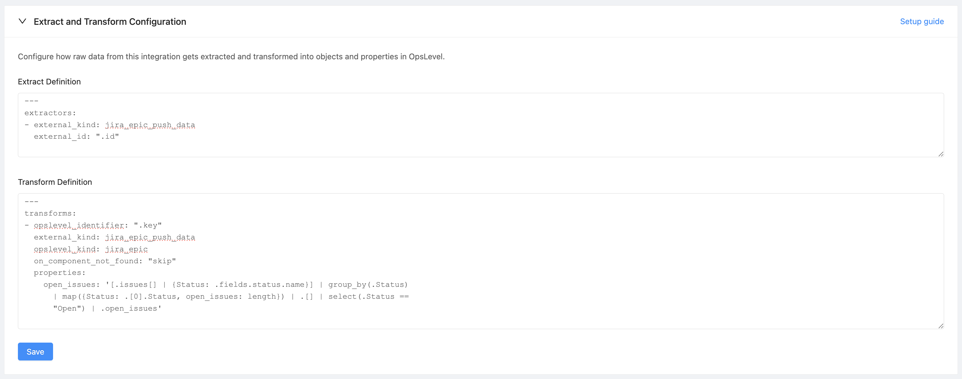Click external_kind in the Transform Definition box
The height and width of the screenshot is (379, 962).
pyautogui.click(x=65, y=237)
